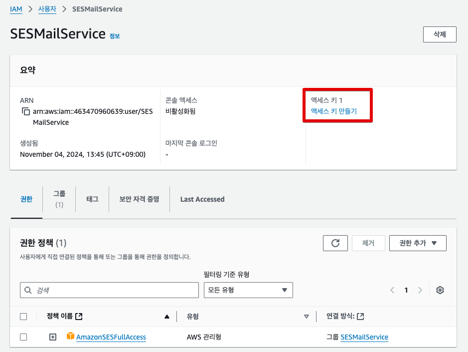Navigate to IAM breadcrumb link
This screenshot has height=352, width=468.
[x=16, y=9]
